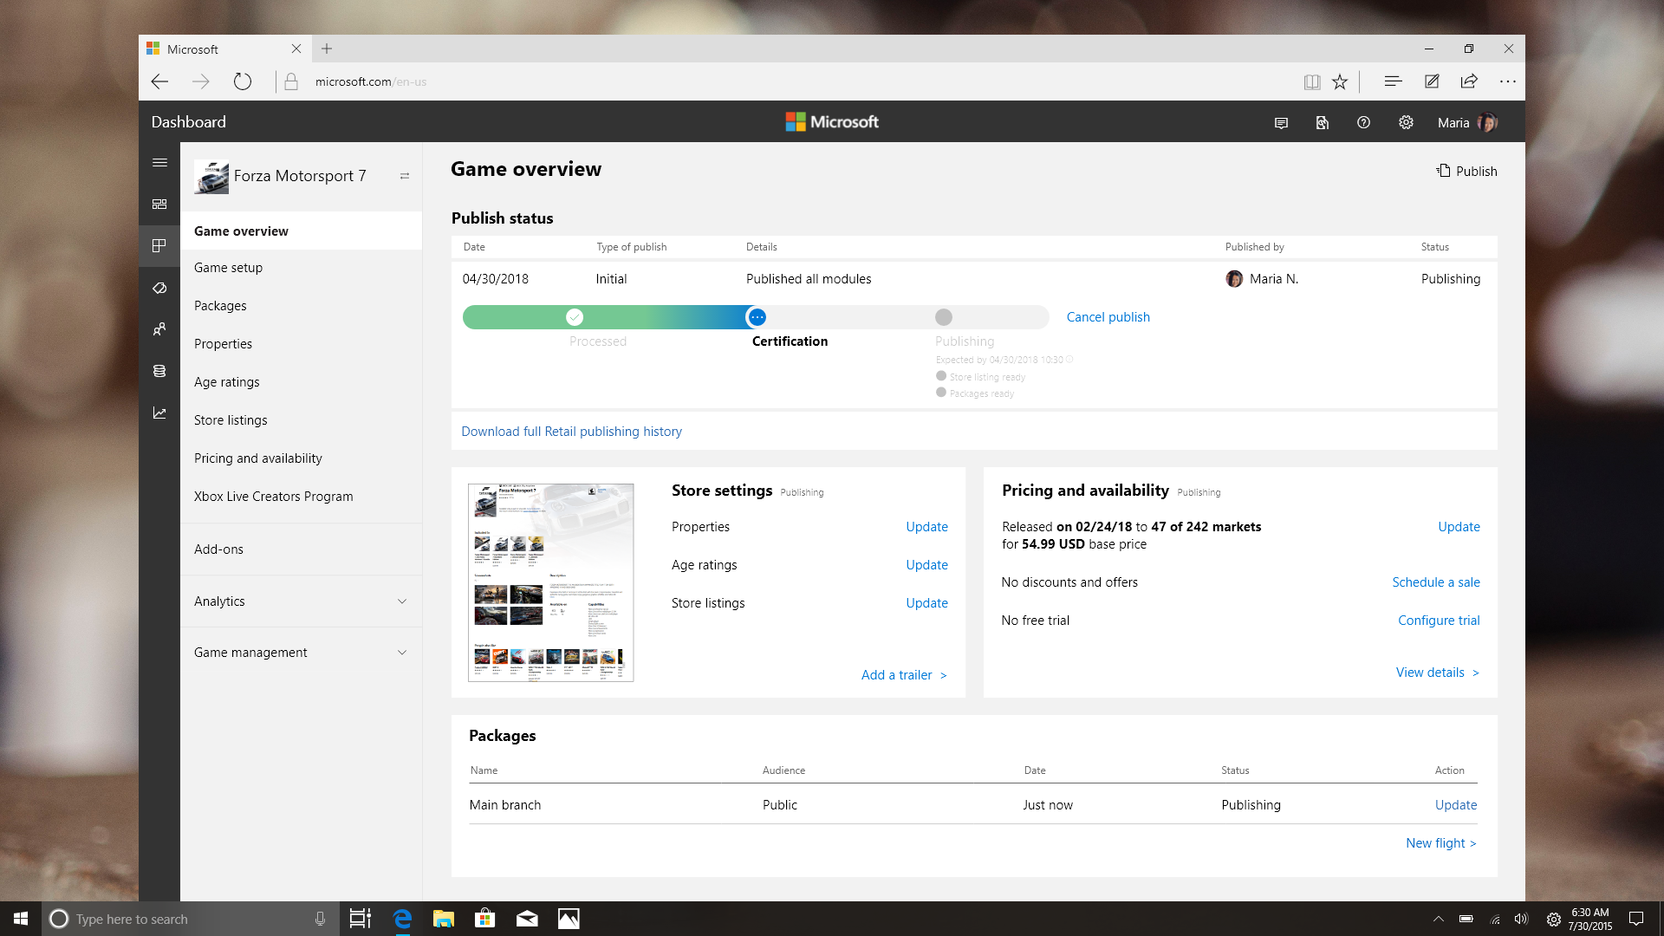The width and height of the screenshot is (1664, 936).
Task: Click Schedule a sale
Action: pyautogui.click(x=1436, y=582)
